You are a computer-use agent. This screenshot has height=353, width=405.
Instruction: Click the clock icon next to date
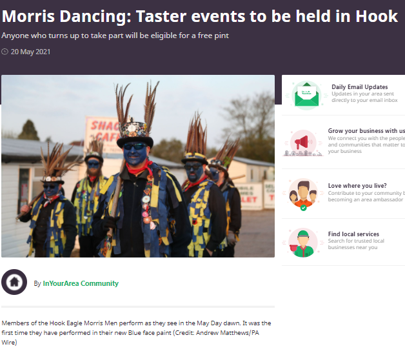[x=5, y=52]
